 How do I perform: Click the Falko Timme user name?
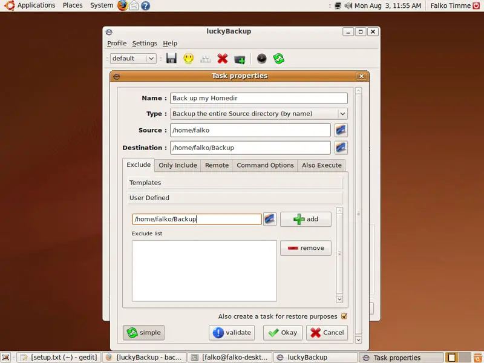(450, 5)
